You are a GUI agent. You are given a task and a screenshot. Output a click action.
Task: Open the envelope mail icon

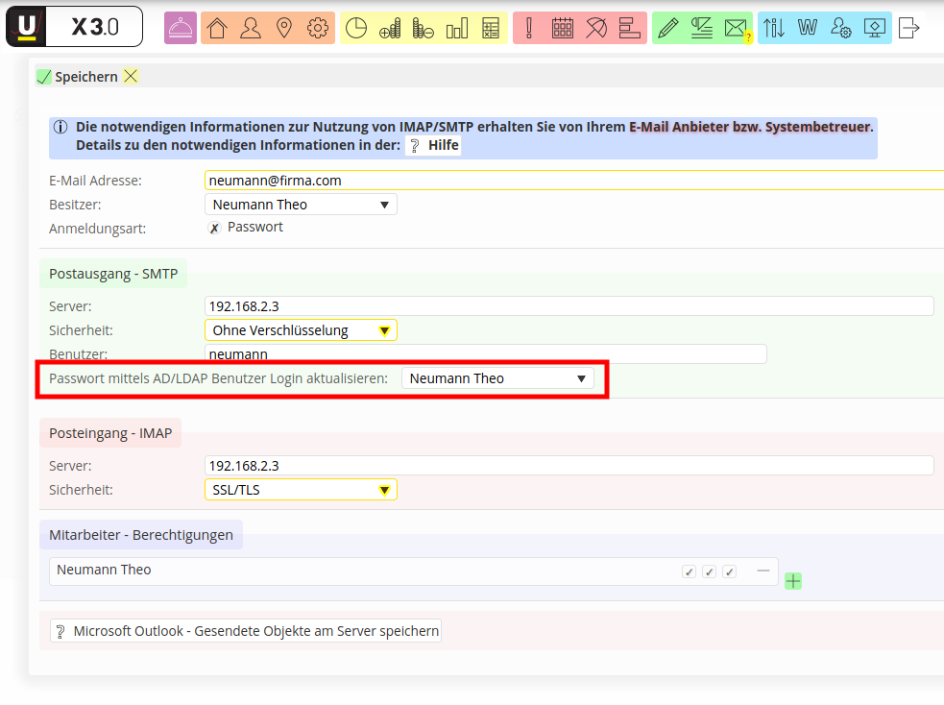coord(736,28)
